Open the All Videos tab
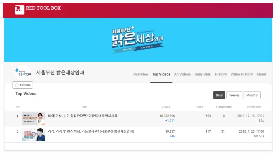The image size is (276, 155). [182, 74]
